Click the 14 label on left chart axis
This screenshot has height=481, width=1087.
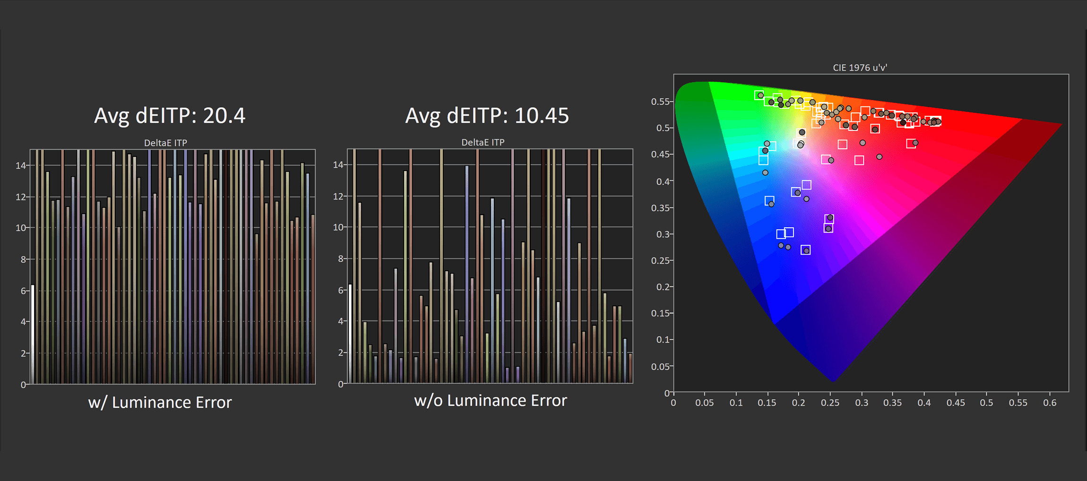(21, 165)
